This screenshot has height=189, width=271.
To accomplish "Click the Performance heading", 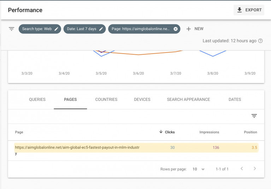I will 25,10.
